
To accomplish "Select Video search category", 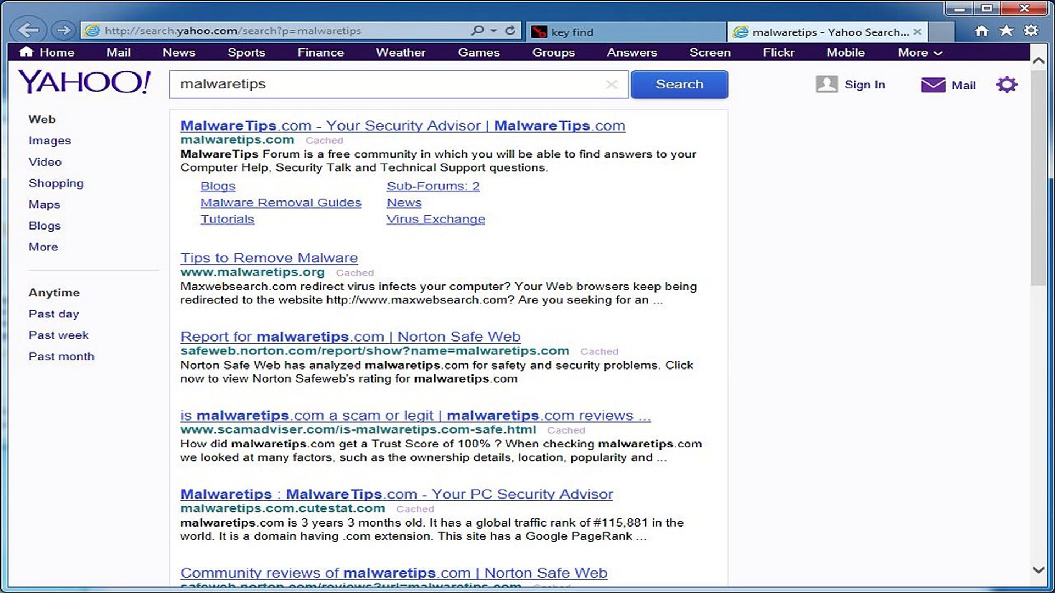I will coord(45,162).
